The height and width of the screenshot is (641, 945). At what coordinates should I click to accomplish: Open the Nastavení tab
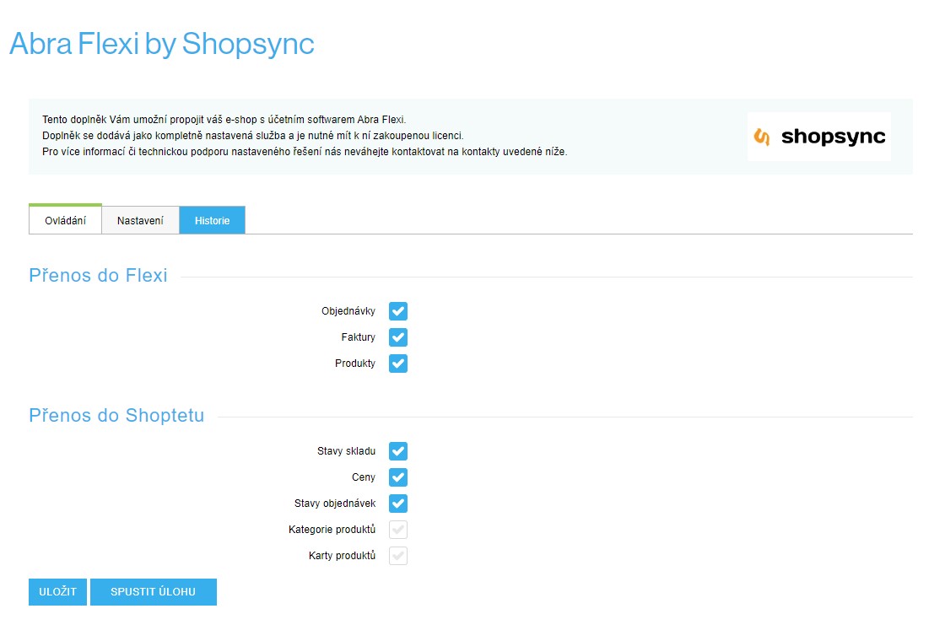point(140,220)
